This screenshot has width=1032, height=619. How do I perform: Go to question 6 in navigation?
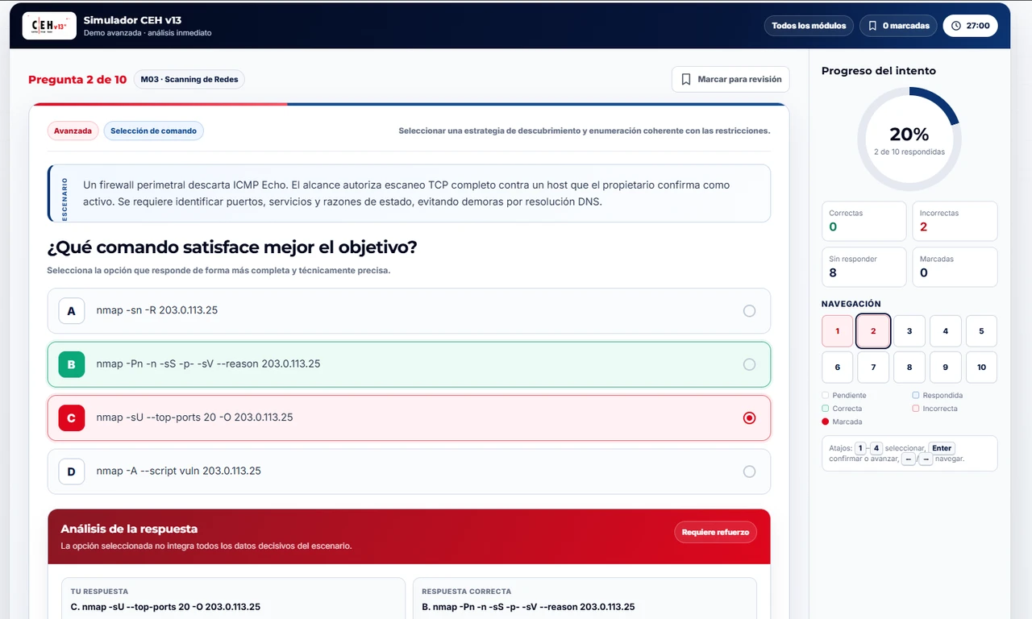[x=838, y=367]
